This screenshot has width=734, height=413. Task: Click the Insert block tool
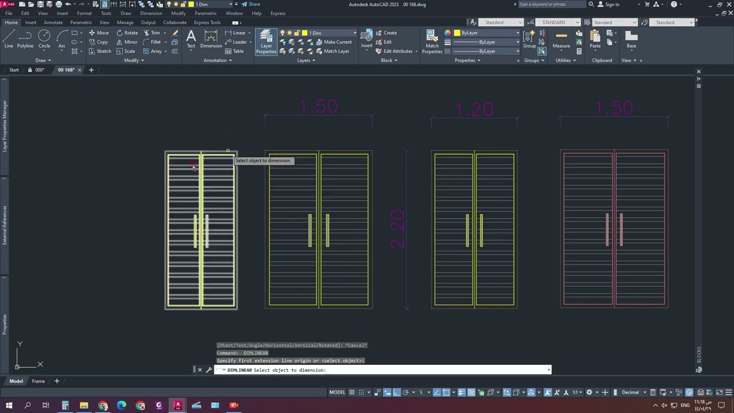tap(366, 39)
